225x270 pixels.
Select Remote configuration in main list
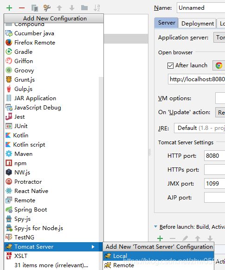click(51, 200)
